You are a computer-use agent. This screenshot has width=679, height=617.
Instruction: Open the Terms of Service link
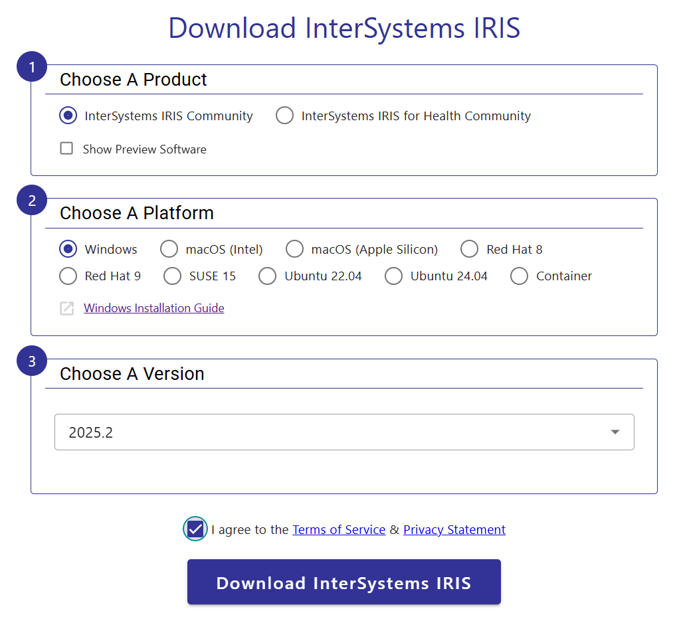tap(339, 529)
